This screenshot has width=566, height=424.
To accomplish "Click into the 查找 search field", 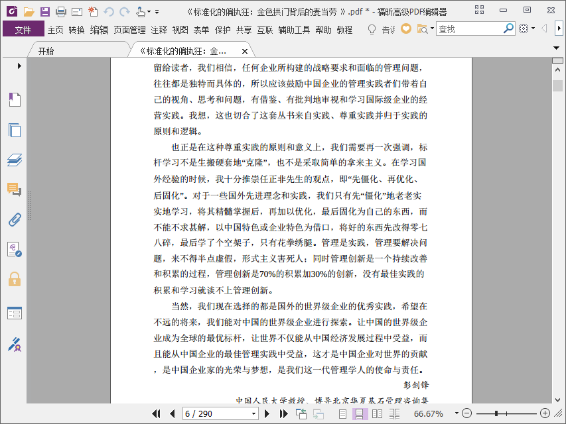I will pos(469,29).
